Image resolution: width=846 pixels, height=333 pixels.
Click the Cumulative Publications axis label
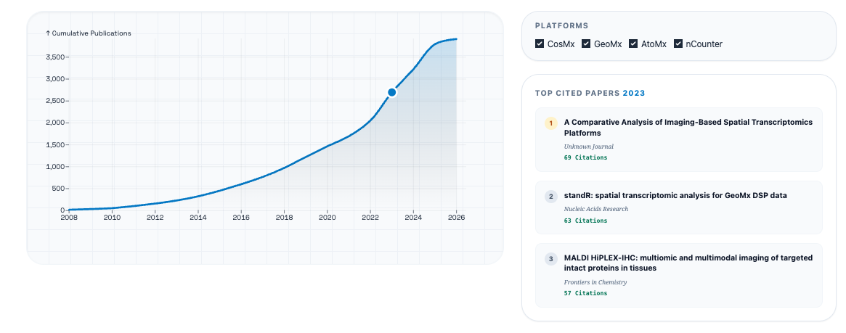pyautogui.click(x=89, y=33)
